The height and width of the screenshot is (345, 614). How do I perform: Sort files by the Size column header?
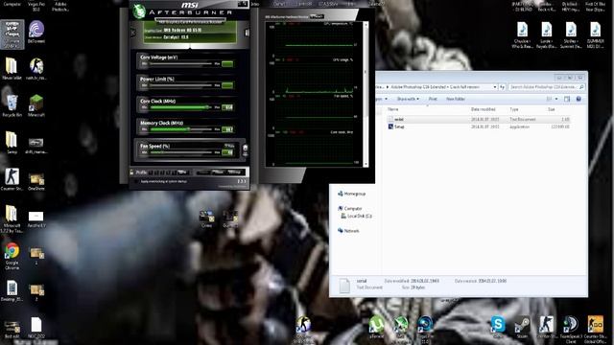pyautogui.click(x=552, y=109)
